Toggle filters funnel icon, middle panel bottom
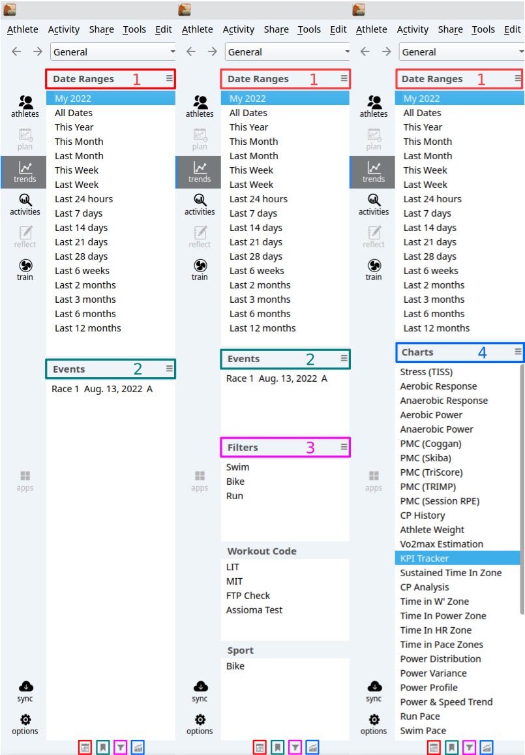The height and width of the screenshot is (755, 525). [x=295, y=747]
